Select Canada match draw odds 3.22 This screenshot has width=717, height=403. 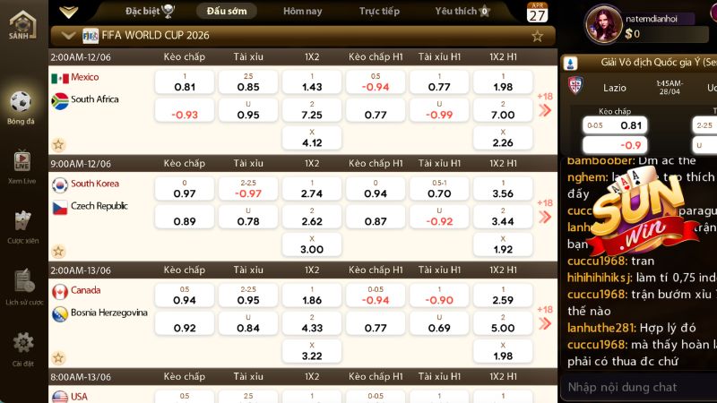[312, 351]
